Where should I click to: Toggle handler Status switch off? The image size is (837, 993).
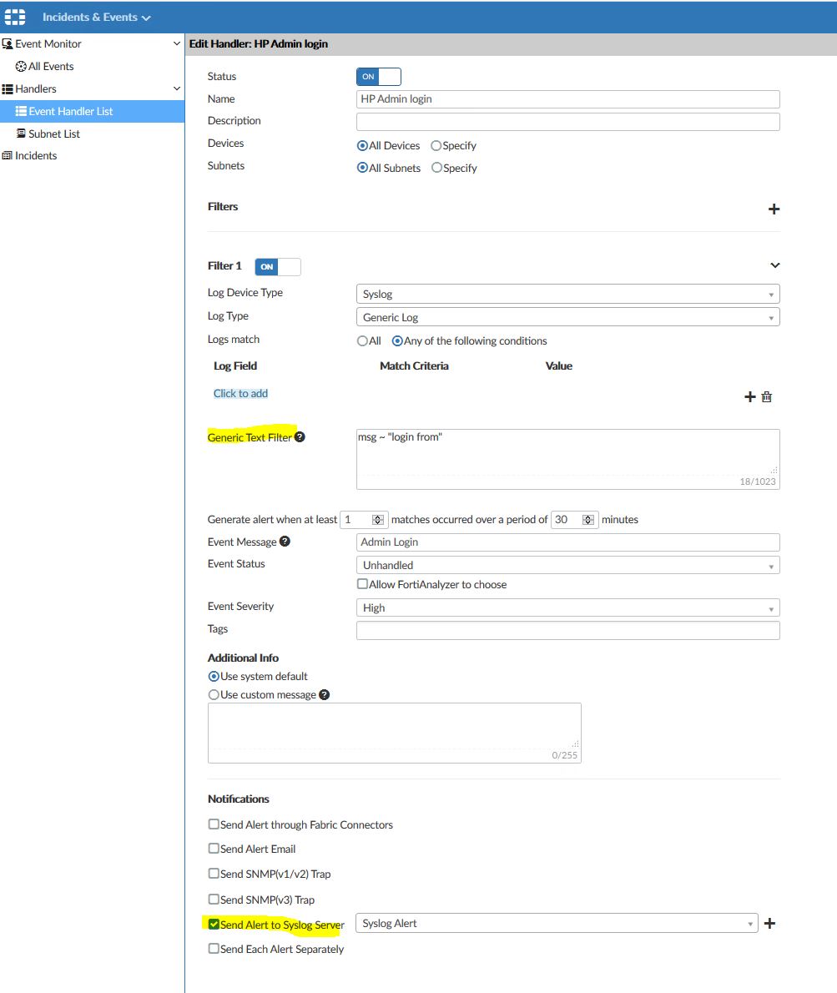379,77
